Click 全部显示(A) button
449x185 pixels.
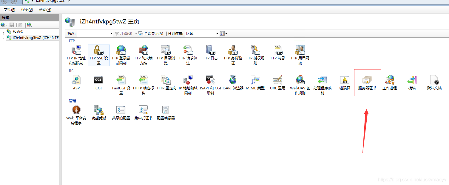(x=151, y=34)
